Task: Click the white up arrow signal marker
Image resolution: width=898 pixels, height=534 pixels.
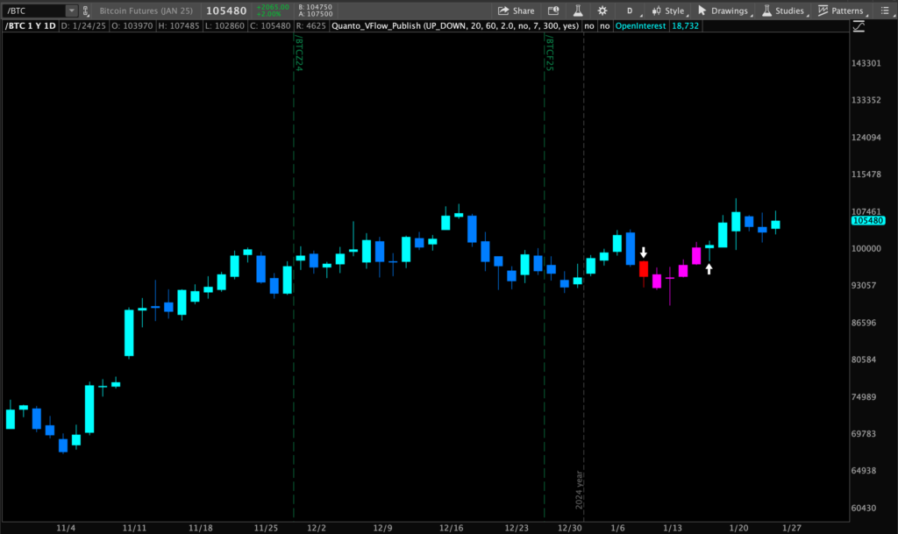Action: [x=709, y=268]
